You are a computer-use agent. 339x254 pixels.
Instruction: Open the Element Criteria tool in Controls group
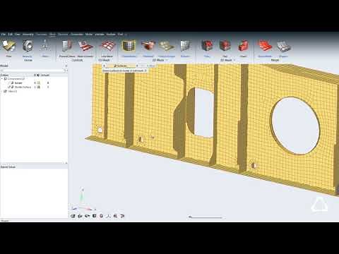(67, 48)
